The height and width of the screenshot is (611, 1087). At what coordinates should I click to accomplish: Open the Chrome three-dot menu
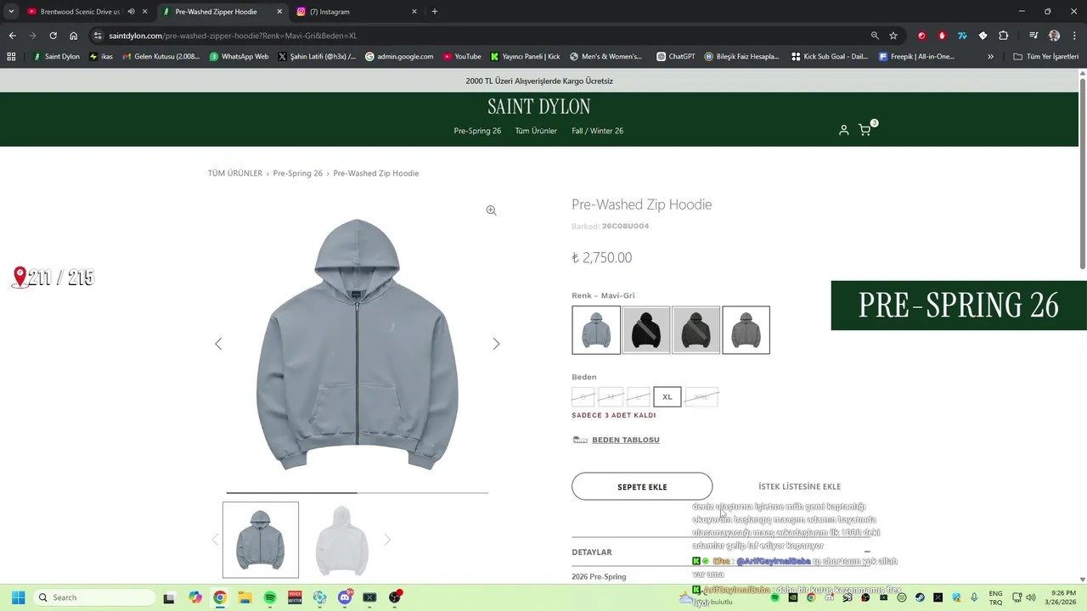pos(1073,36)
